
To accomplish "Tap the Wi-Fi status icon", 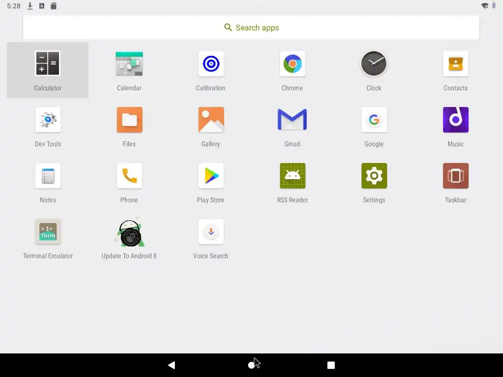I will click(x=485, y=6).
